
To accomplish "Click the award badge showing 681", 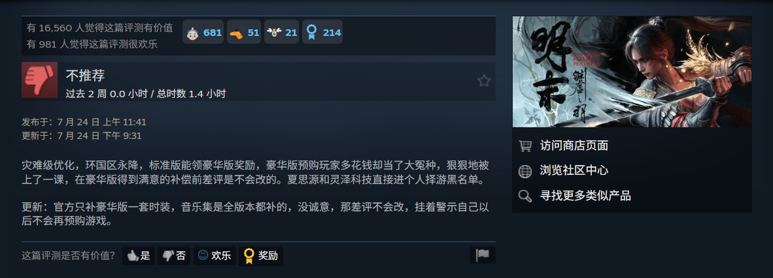I will 203,32.
